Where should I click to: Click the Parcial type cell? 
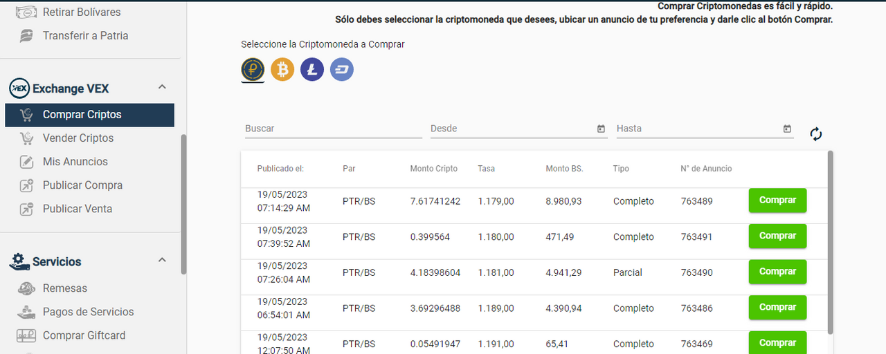click(628, 272)
